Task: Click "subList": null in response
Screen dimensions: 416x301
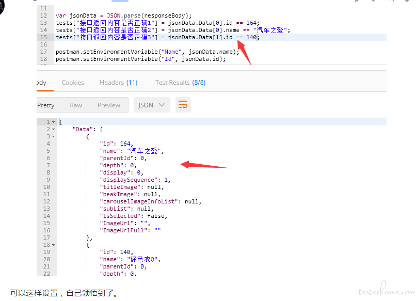Action: (x=126, y=209)
